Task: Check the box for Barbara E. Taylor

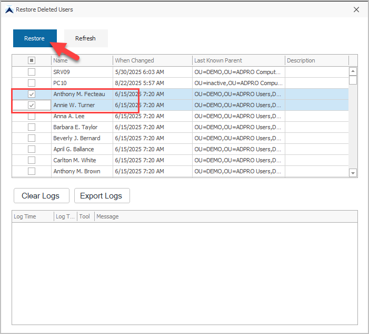Action: click(32, 127)
